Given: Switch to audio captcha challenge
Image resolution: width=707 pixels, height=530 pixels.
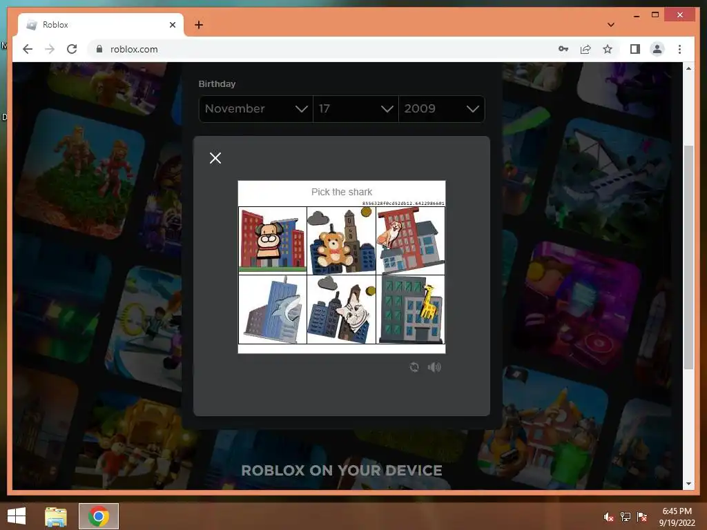Looking at the screenshot, I should click(x=434, y=367).
